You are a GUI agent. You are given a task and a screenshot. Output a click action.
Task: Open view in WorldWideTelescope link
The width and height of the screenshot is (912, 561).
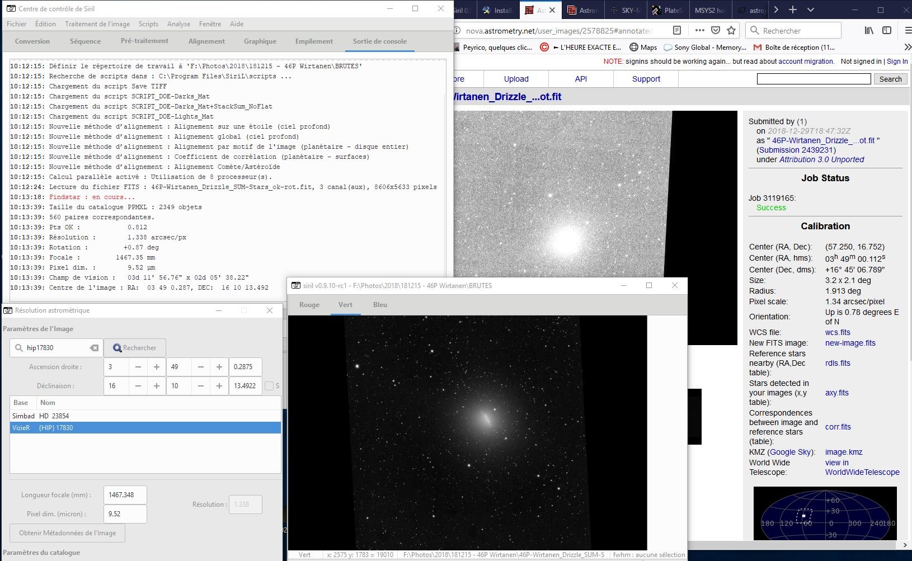(x=862, y=468)
